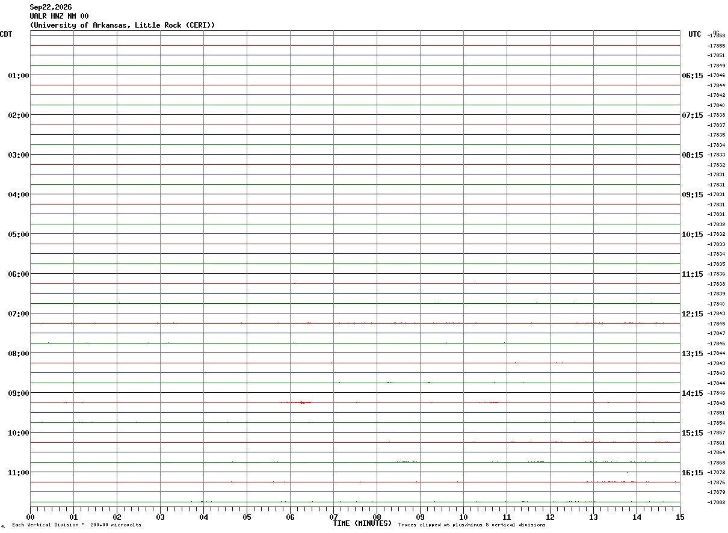Click the 14:15 UTC row label

[693, 393]
